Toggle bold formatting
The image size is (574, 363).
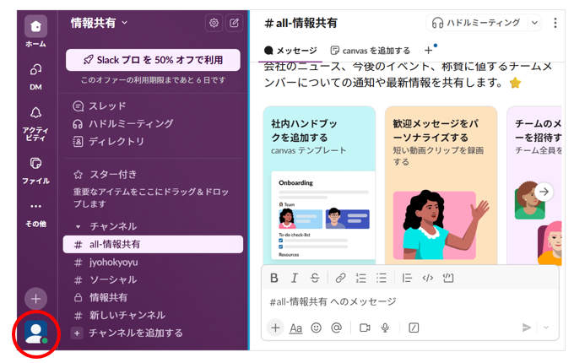(274, 278)
